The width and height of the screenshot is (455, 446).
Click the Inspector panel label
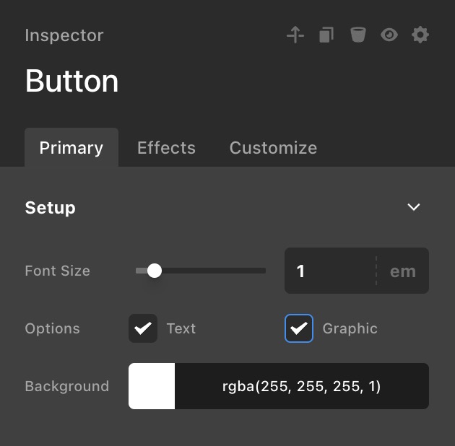[64, 35]
